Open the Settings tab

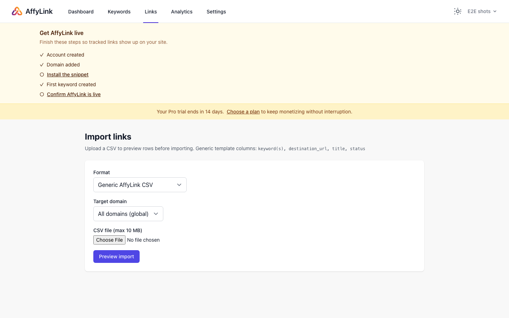coord(216,12)
